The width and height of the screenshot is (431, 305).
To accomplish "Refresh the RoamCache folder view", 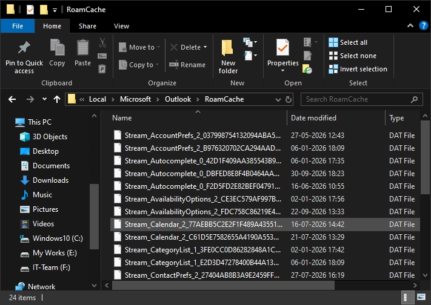I will 289,99.
